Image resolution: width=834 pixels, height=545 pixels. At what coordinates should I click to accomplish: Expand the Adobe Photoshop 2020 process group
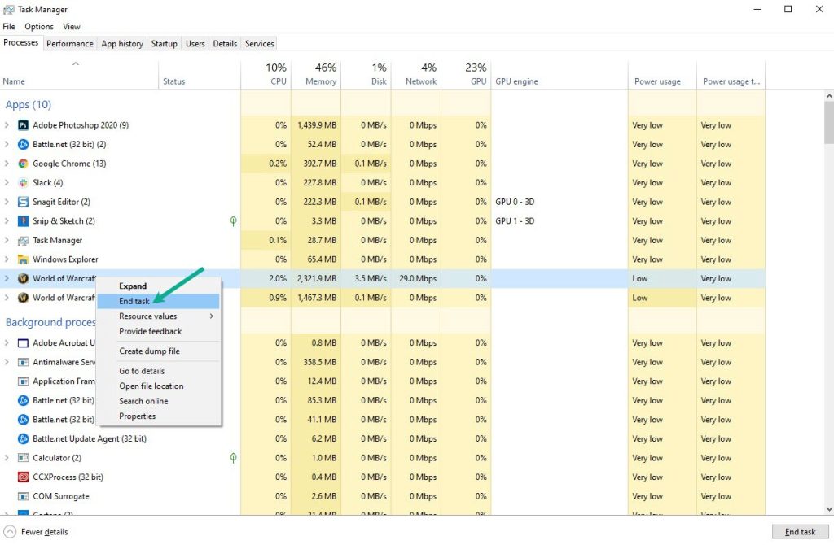pos(7,125)
